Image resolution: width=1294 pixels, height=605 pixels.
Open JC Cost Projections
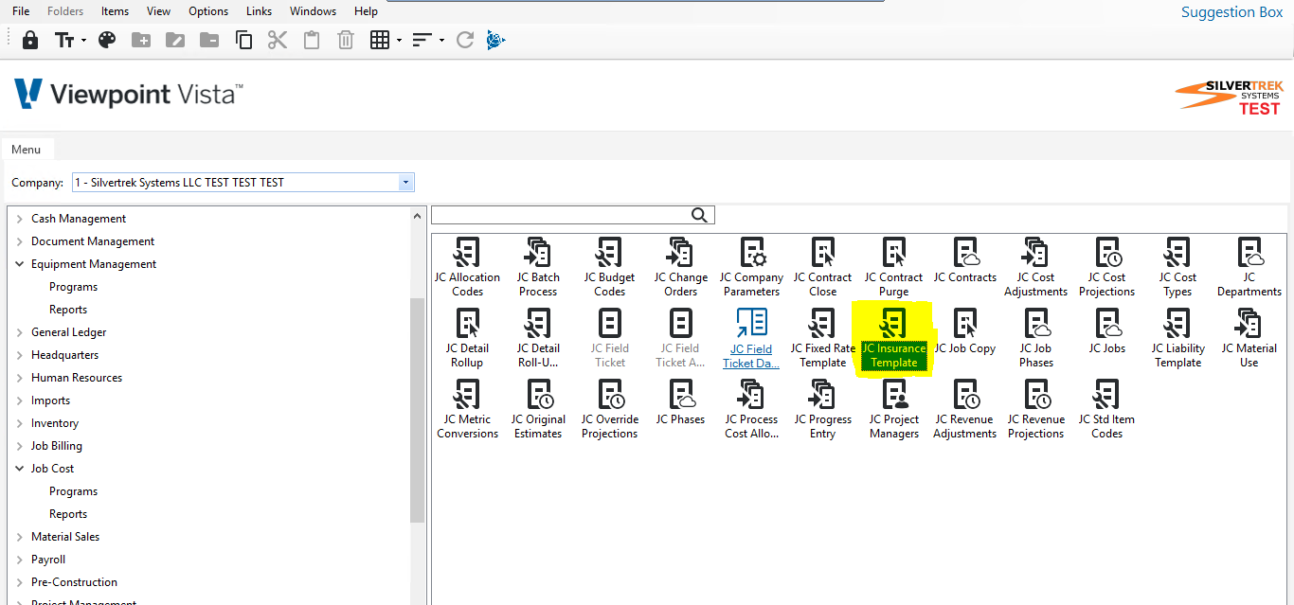pos(1106,267)
